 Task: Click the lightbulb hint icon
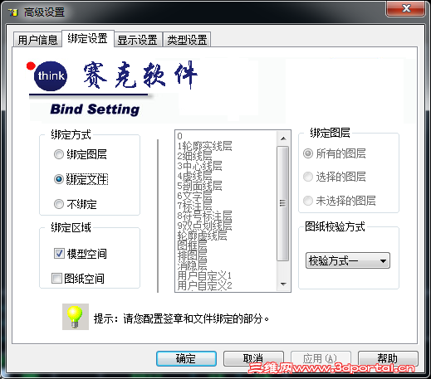tap(76, 317)
